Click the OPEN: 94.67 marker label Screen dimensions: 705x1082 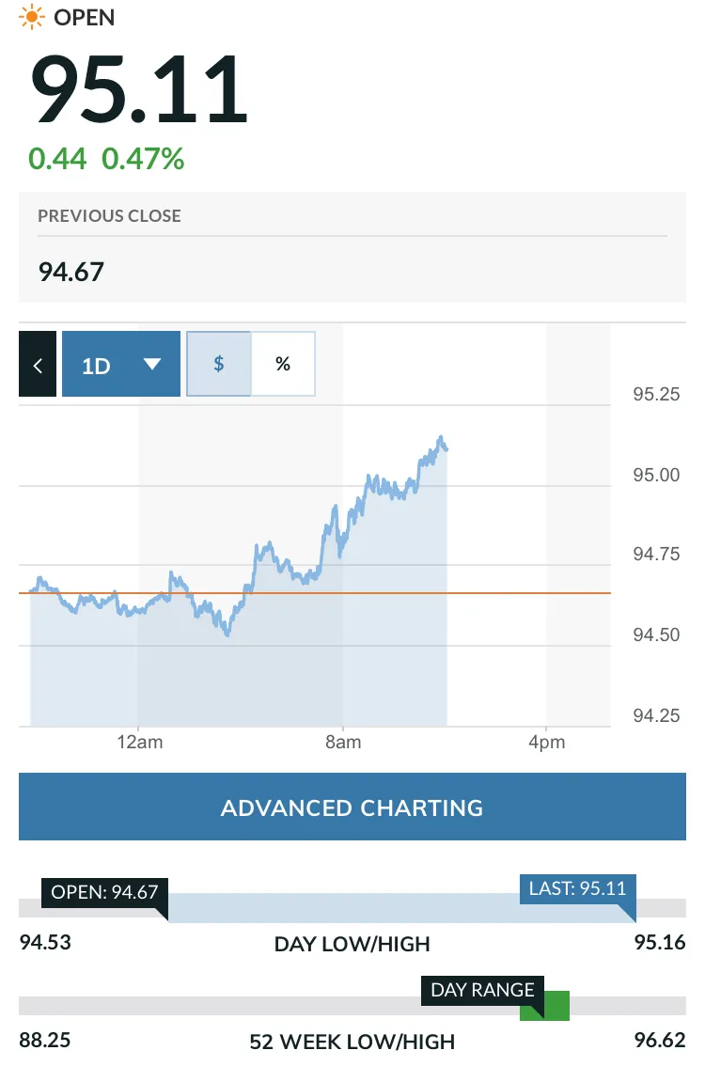click(x=105, y=892)
